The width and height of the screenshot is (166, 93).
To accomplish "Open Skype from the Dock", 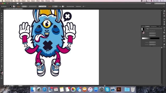I will pyautogui.click(x=107, y=90).
